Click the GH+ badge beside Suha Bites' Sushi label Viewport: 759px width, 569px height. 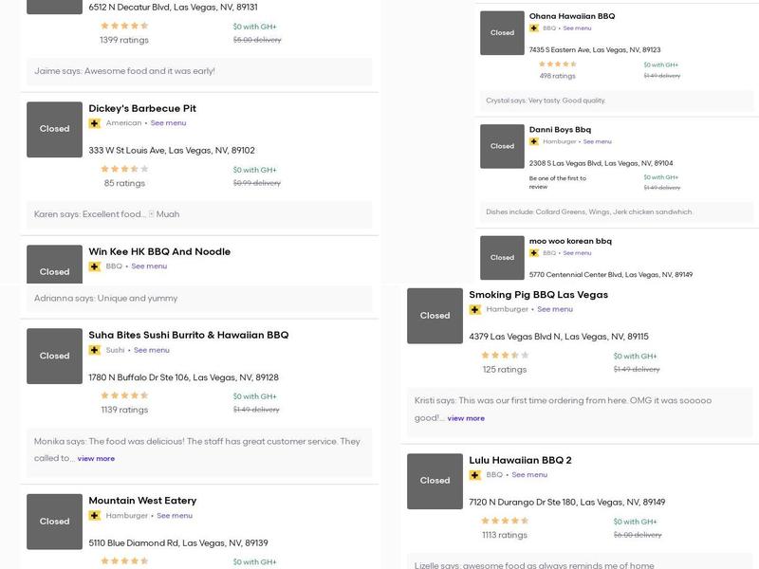tap(94, 350)
